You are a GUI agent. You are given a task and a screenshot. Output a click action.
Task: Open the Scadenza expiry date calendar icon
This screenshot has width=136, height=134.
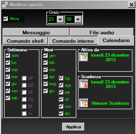pyautogui.click(x=84, y=84)
